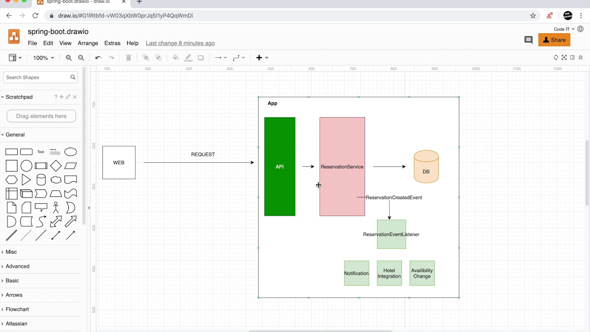This screenshot has height=332, width=590.
Task: Open the Edit menu
Action: pyautogui.click(x=48, y=43)
